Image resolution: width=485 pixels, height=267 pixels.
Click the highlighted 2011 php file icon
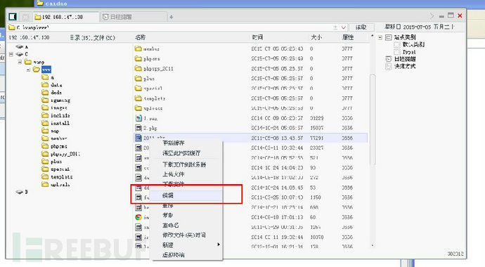pos(138,138)
